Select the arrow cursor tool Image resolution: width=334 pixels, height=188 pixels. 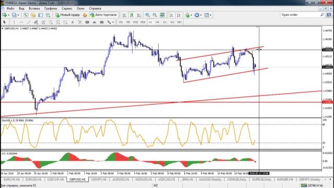coord(5,22)
